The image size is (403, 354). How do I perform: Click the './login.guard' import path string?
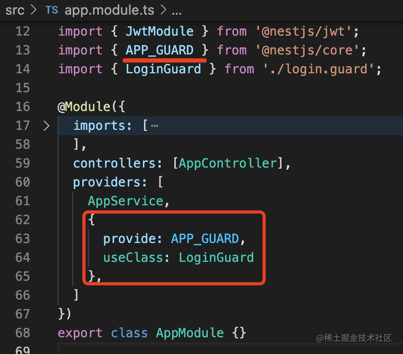click(318, 69)
